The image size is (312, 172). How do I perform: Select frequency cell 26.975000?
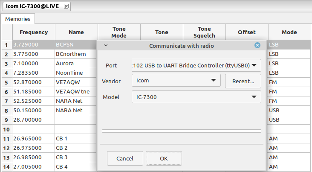(33, 148)
